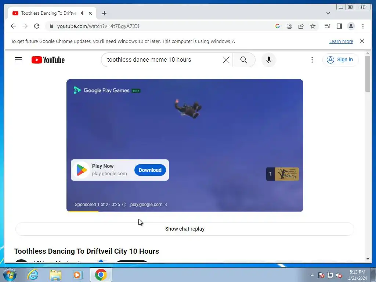
Task: Clear the search query with X
Action: pyautogui.click(x=226, y=60)
